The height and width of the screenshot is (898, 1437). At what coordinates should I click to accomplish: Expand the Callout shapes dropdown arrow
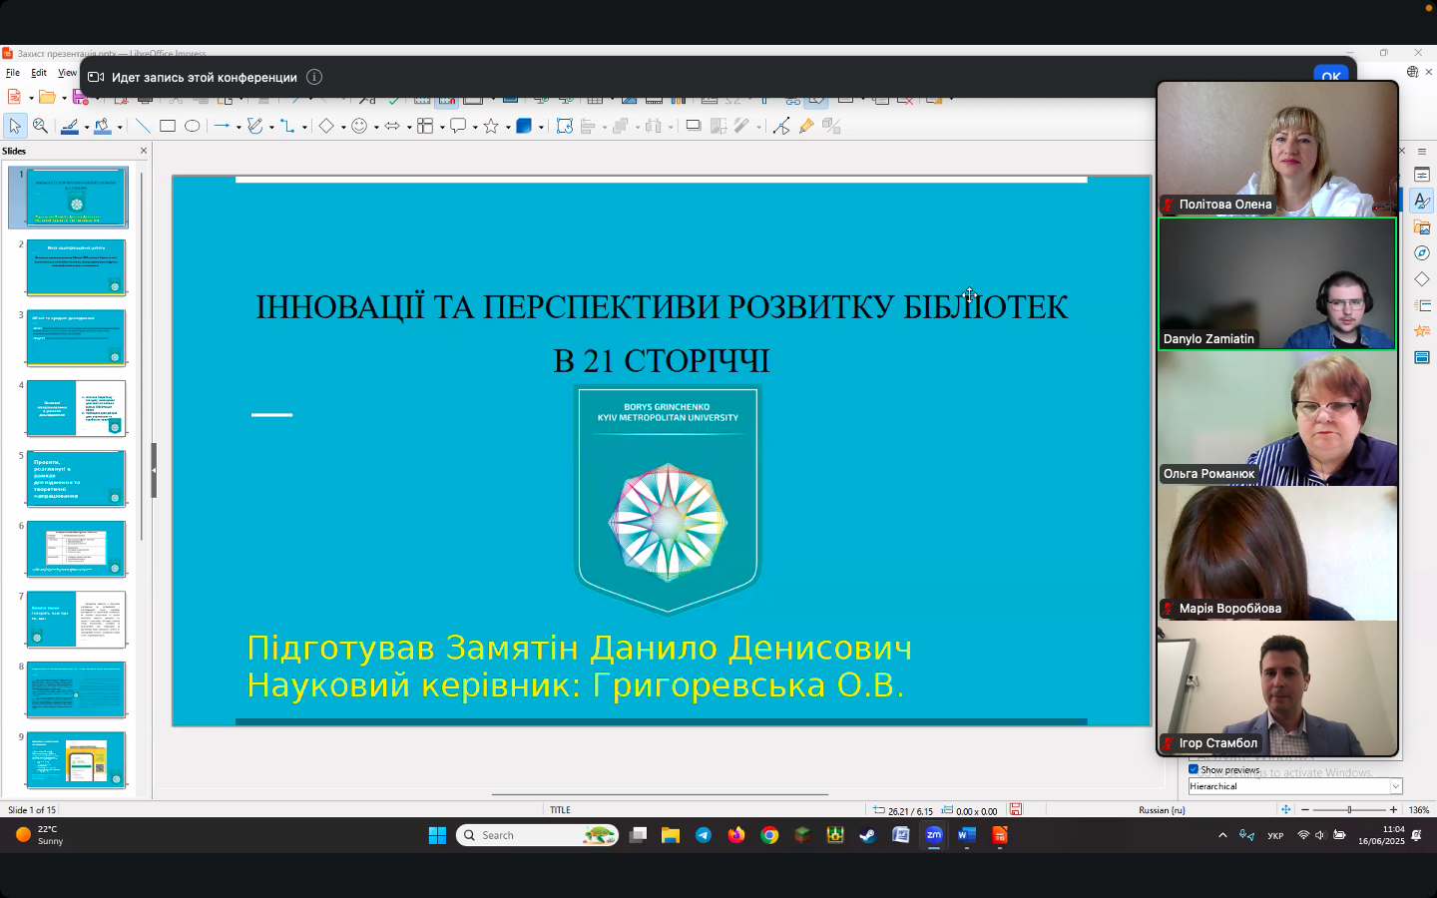475,127
